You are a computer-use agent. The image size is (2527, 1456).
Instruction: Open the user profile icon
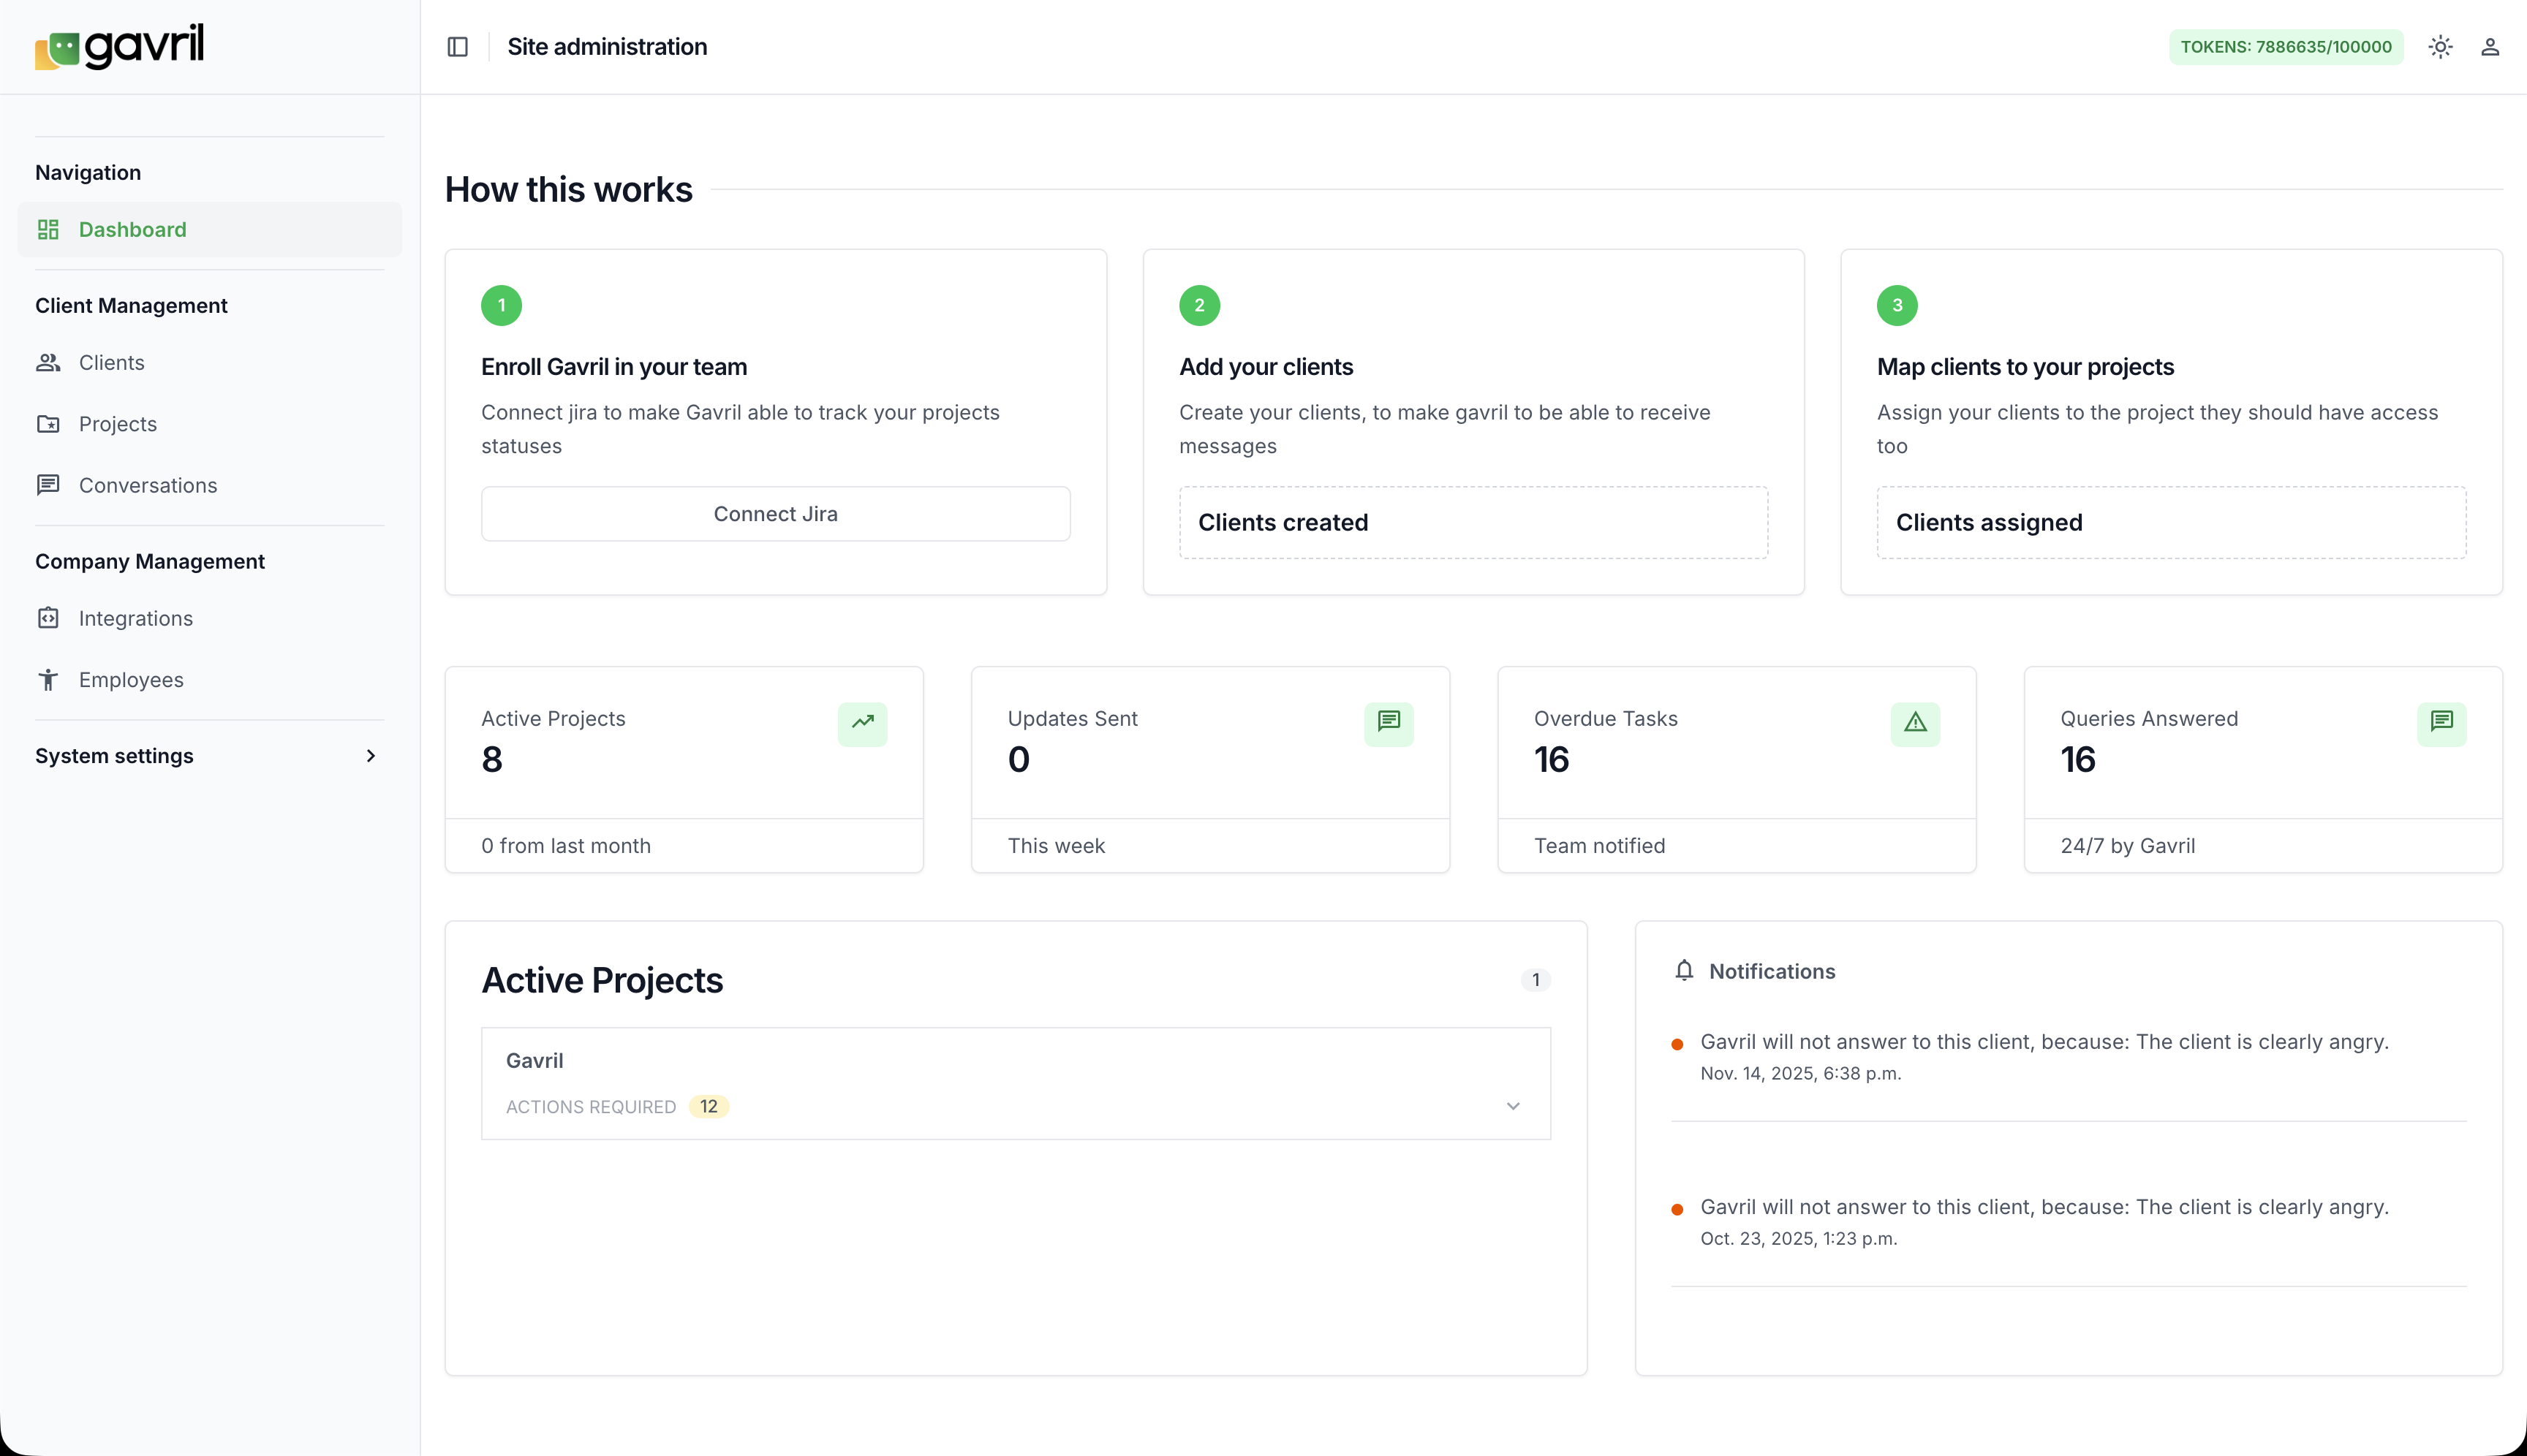(2490, 47)
